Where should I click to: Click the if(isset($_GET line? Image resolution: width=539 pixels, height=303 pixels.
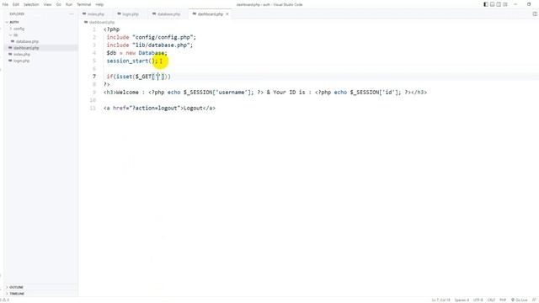coord(138,77)
